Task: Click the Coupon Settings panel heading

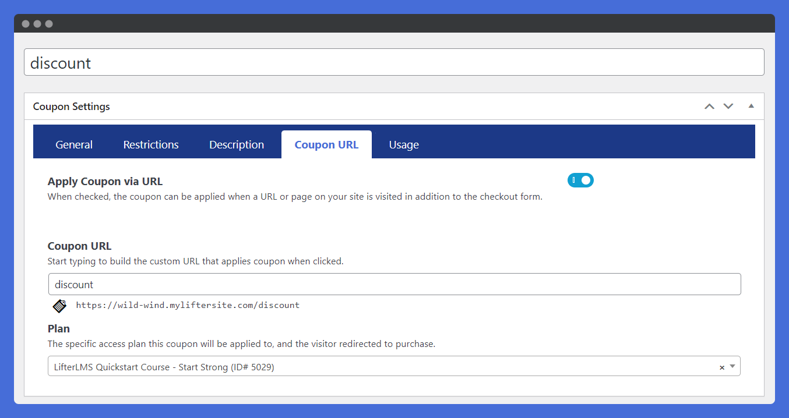Action: pos(72,107)
